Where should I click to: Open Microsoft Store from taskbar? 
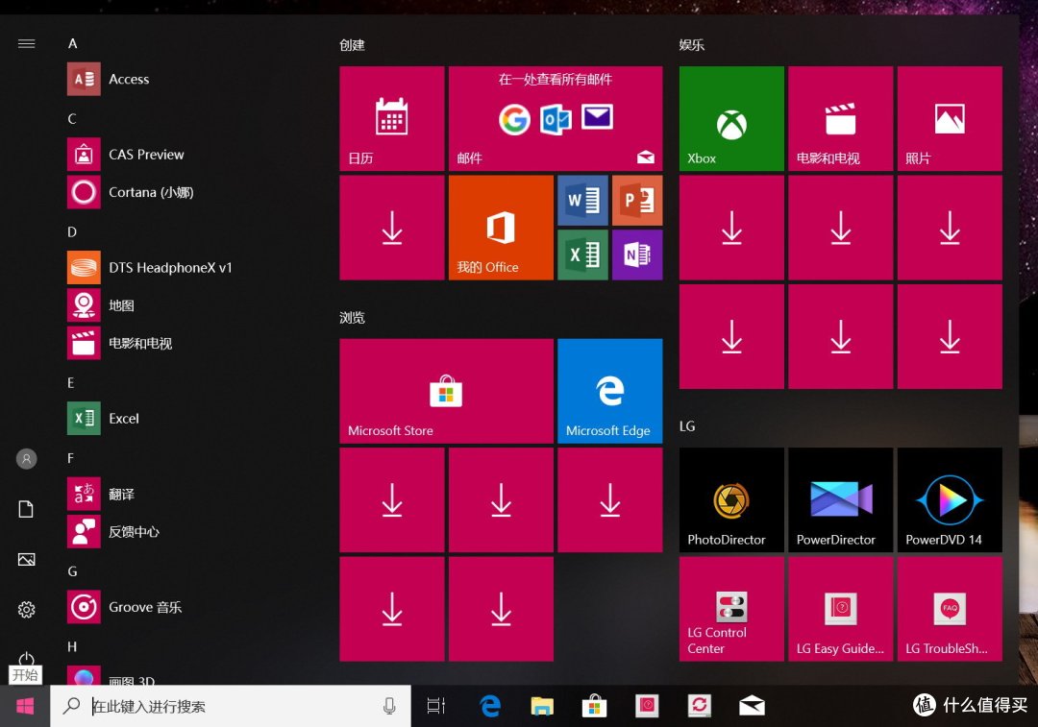click(x=595, y=707)
